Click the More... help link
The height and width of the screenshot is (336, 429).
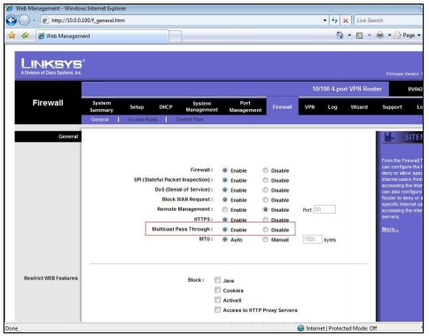[390, 230]
